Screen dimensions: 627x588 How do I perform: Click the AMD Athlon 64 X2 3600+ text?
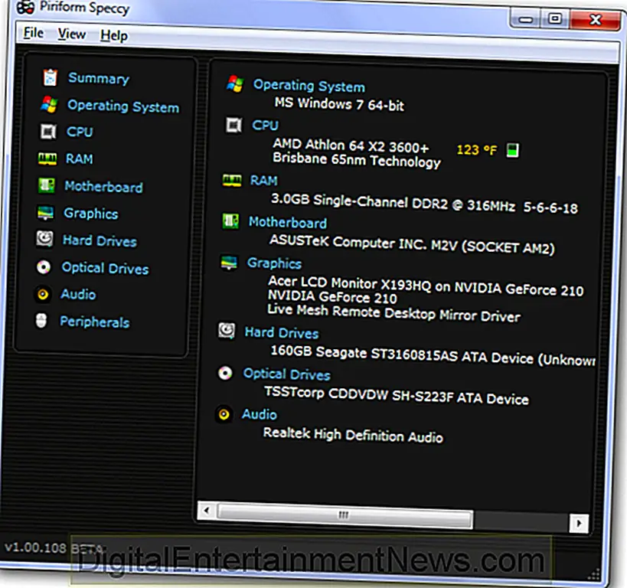351,146
